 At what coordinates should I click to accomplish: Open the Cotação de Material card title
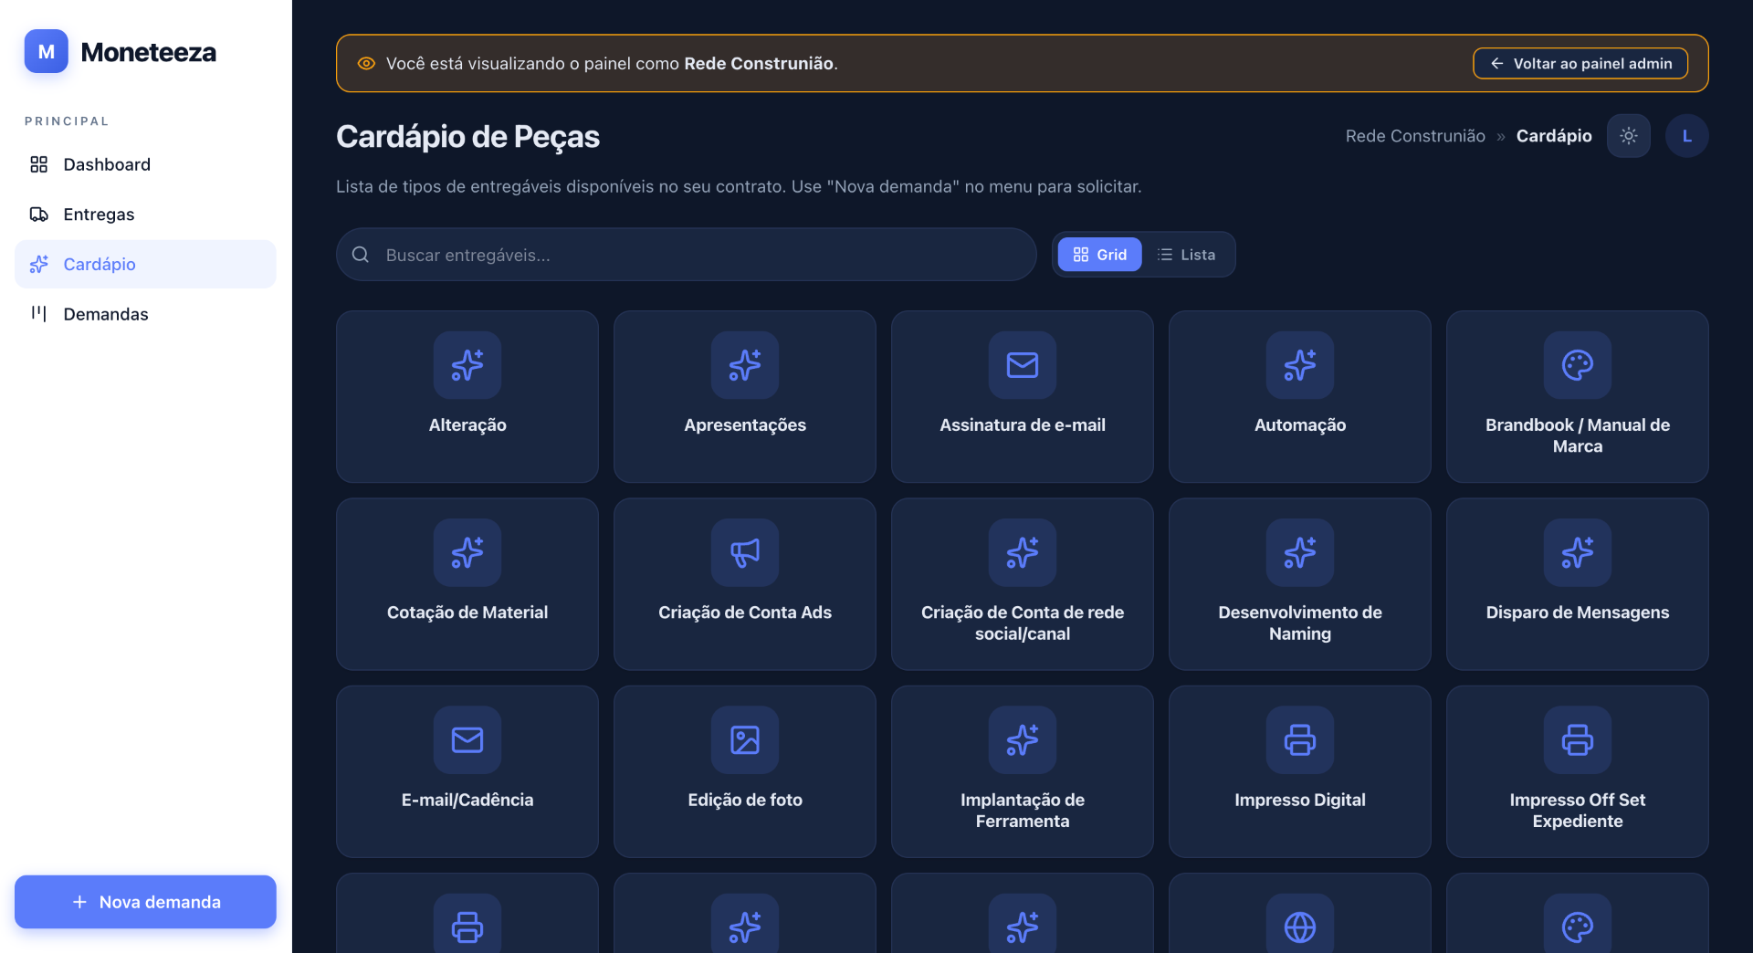(x=467, y=613)
